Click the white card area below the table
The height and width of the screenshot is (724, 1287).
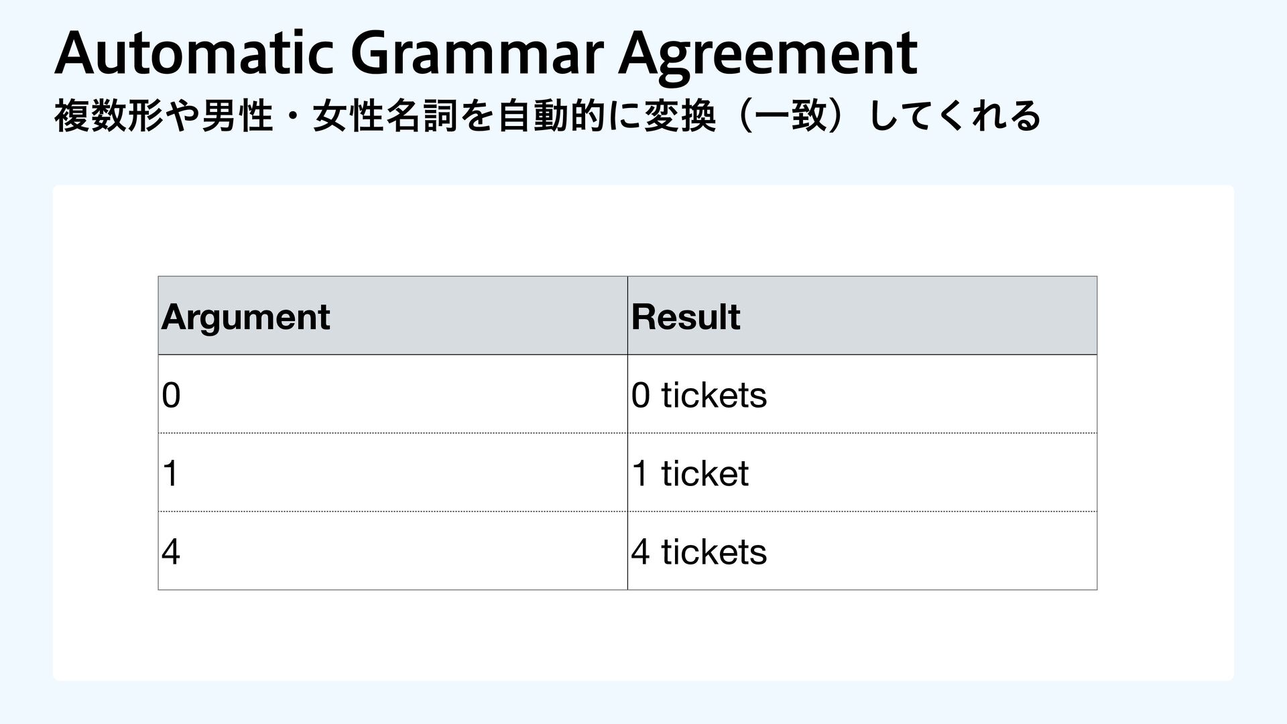point(643,636)
